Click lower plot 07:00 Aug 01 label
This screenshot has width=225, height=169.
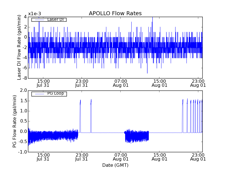(121, 157)
